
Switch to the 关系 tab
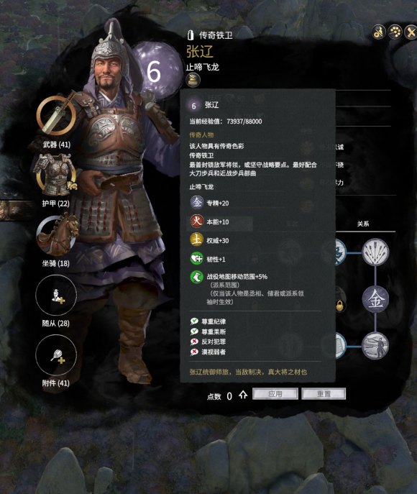pos(363,224)
